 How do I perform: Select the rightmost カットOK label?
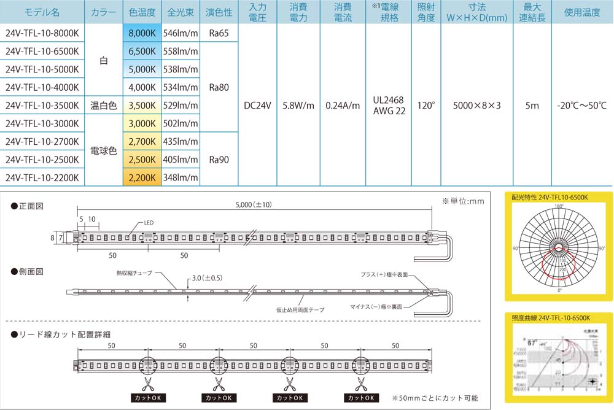pos(360,398)
